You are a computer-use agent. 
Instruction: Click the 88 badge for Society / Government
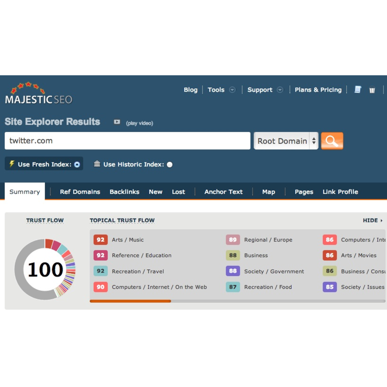pyautogui.click(x=233, y=271)
